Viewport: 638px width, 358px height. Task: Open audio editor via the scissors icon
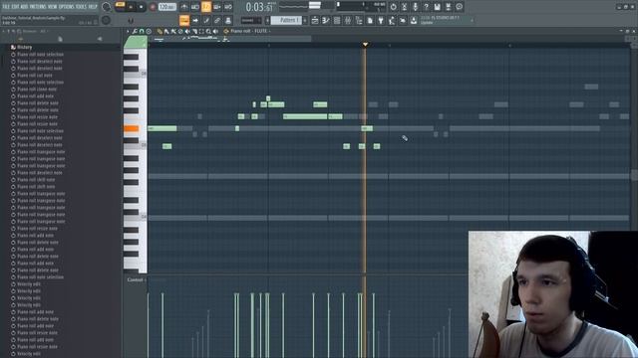(405, 7)
